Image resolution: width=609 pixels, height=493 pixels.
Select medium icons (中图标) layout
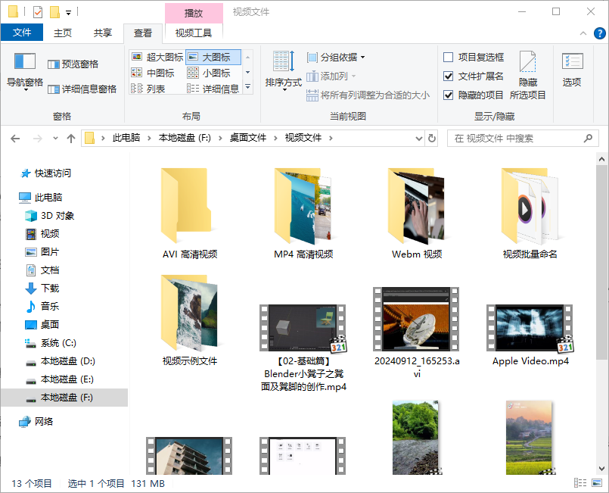pos(153,73)
